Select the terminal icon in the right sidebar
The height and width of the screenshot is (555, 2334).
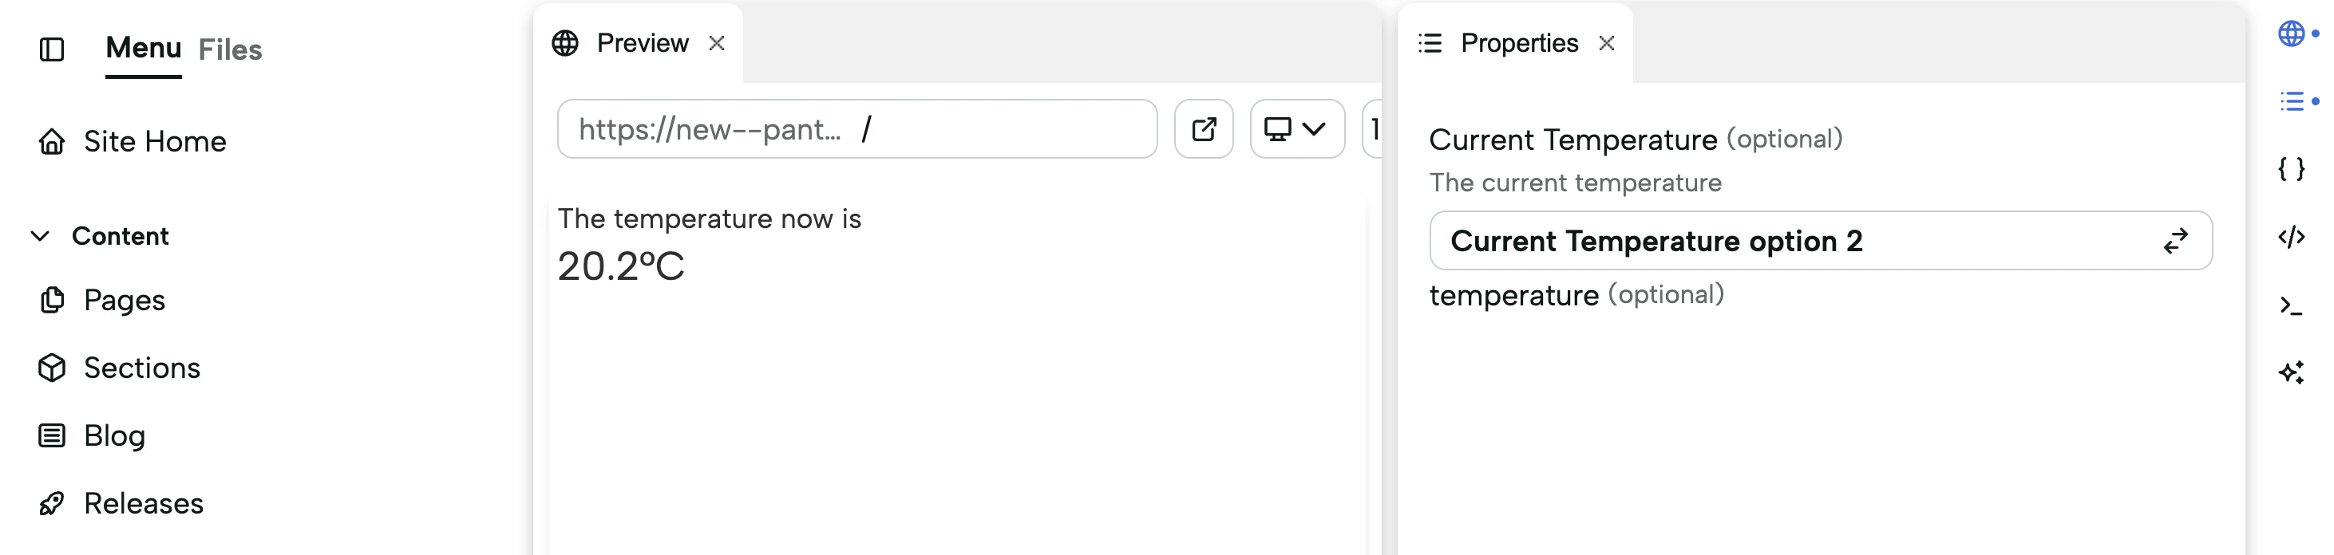click(x=2294, y=305)
